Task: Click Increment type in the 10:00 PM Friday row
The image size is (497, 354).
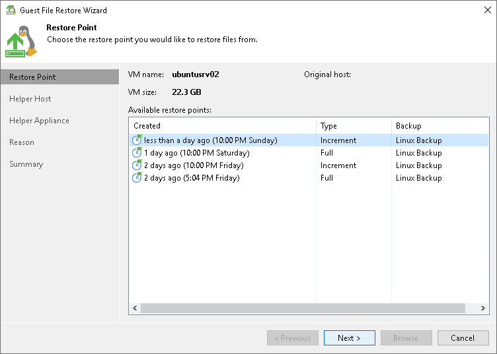Action: [x=338, y=165]
